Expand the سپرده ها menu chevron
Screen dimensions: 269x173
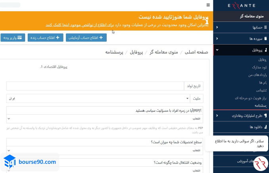click(217, 39)
